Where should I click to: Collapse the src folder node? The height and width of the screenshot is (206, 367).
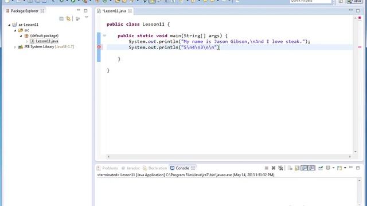[x=15, y=30]
